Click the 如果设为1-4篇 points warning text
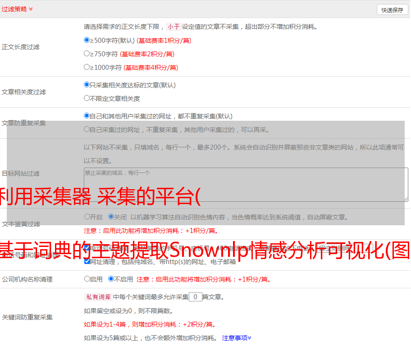The height and width of the screenshot is (346, 411). (151, 324)
